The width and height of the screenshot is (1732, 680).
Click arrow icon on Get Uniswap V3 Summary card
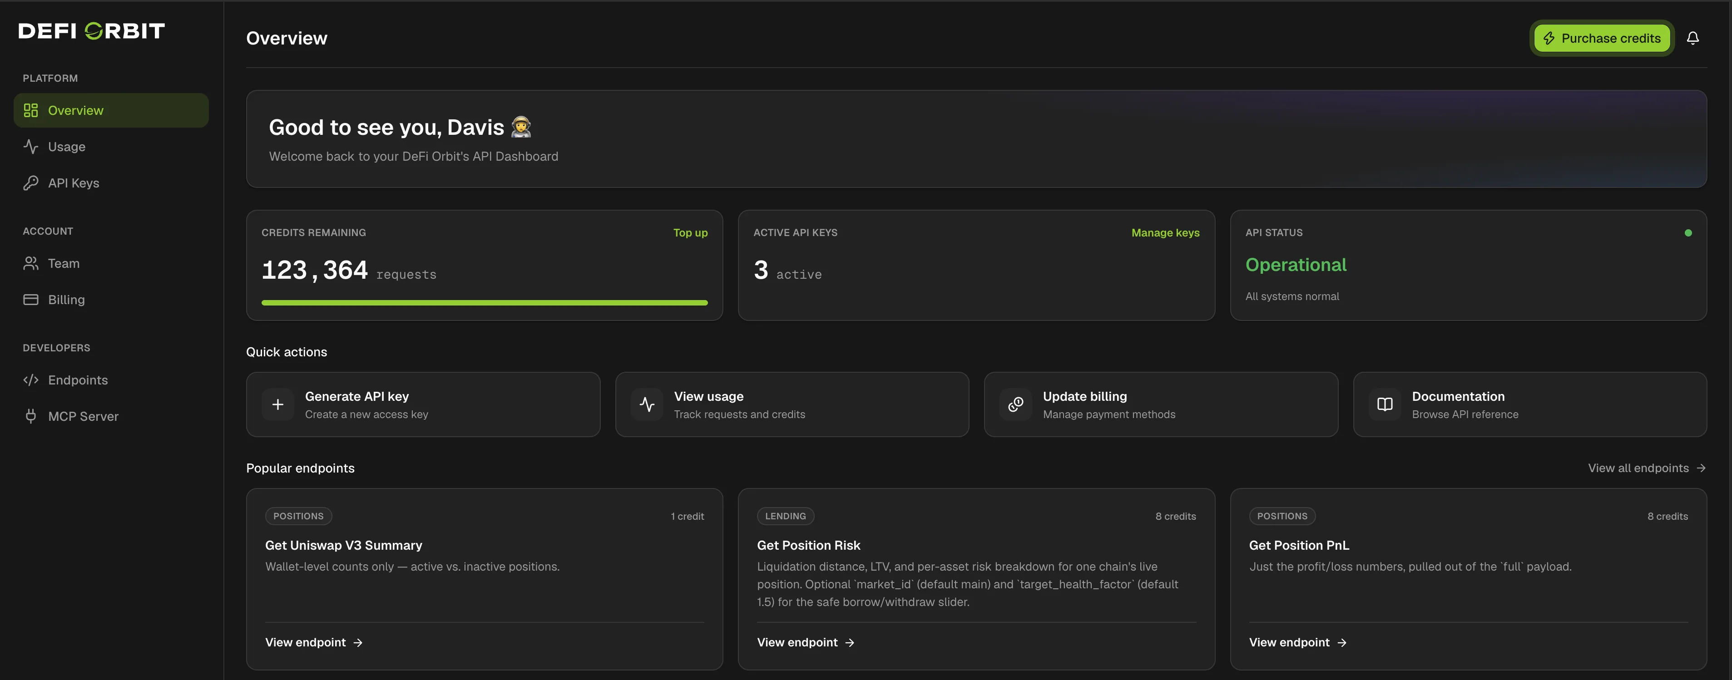(358, 643)
